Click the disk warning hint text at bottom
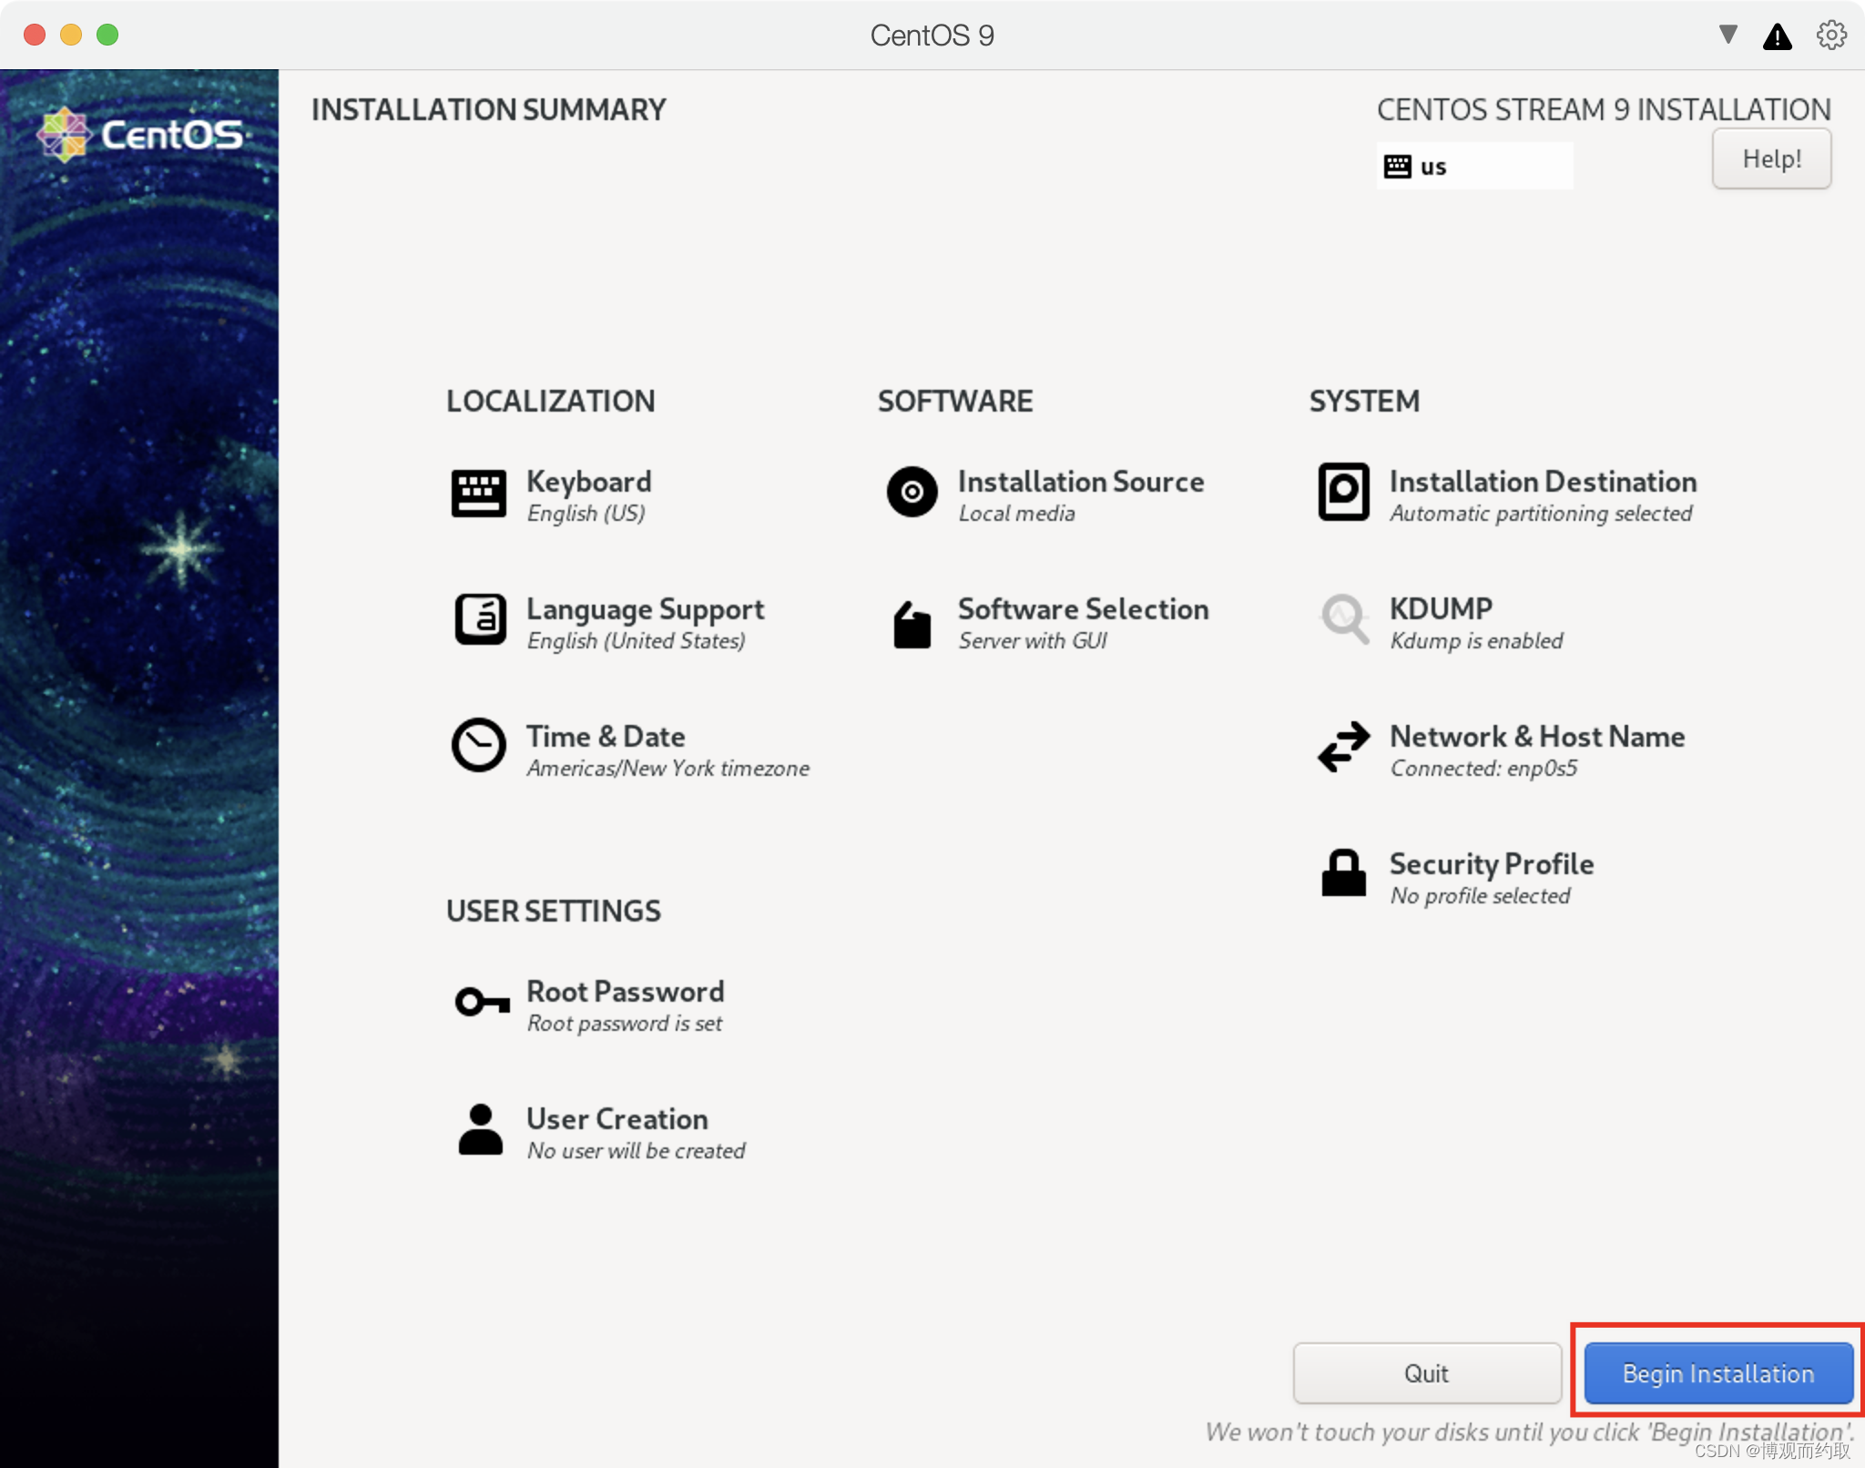This screenshot has width=1865, height=1468. pos(1529,1432)
